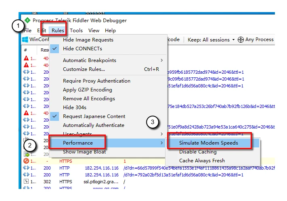
Task: Open the Edit menu
Action: click(x=42, y=31)
